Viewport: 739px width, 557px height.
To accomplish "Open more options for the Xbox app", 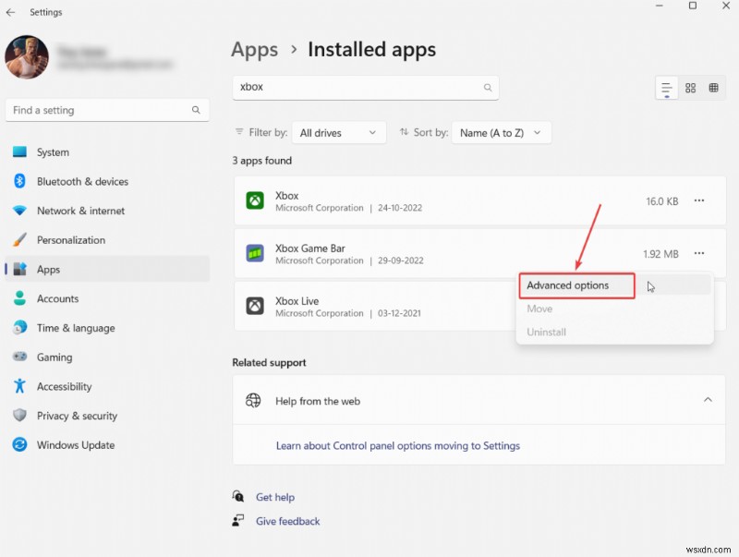I will [x=699, y=200].
